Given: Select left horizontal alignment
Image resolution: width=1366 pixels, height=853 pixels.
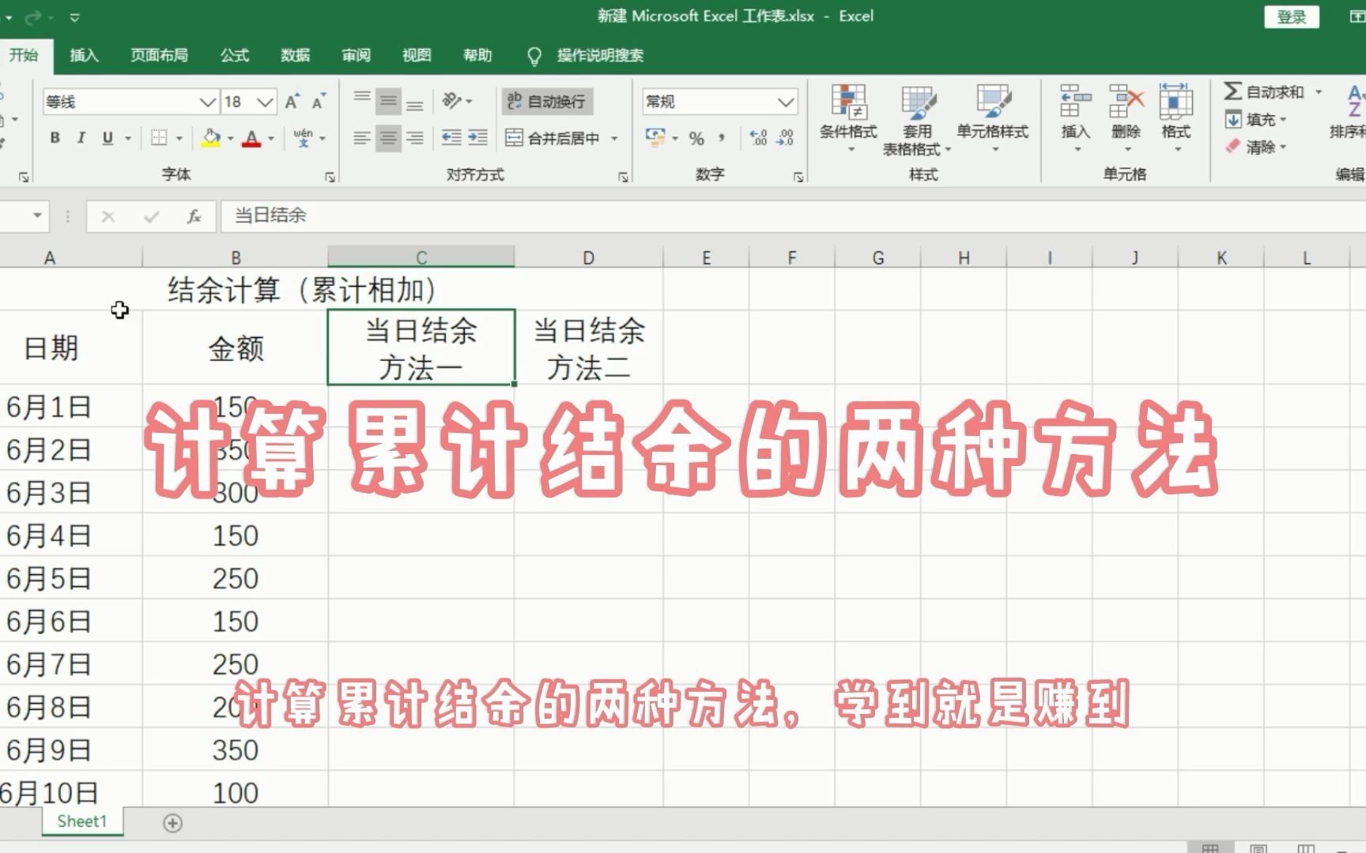Looking at the screenshot, I should coord(361,138).
